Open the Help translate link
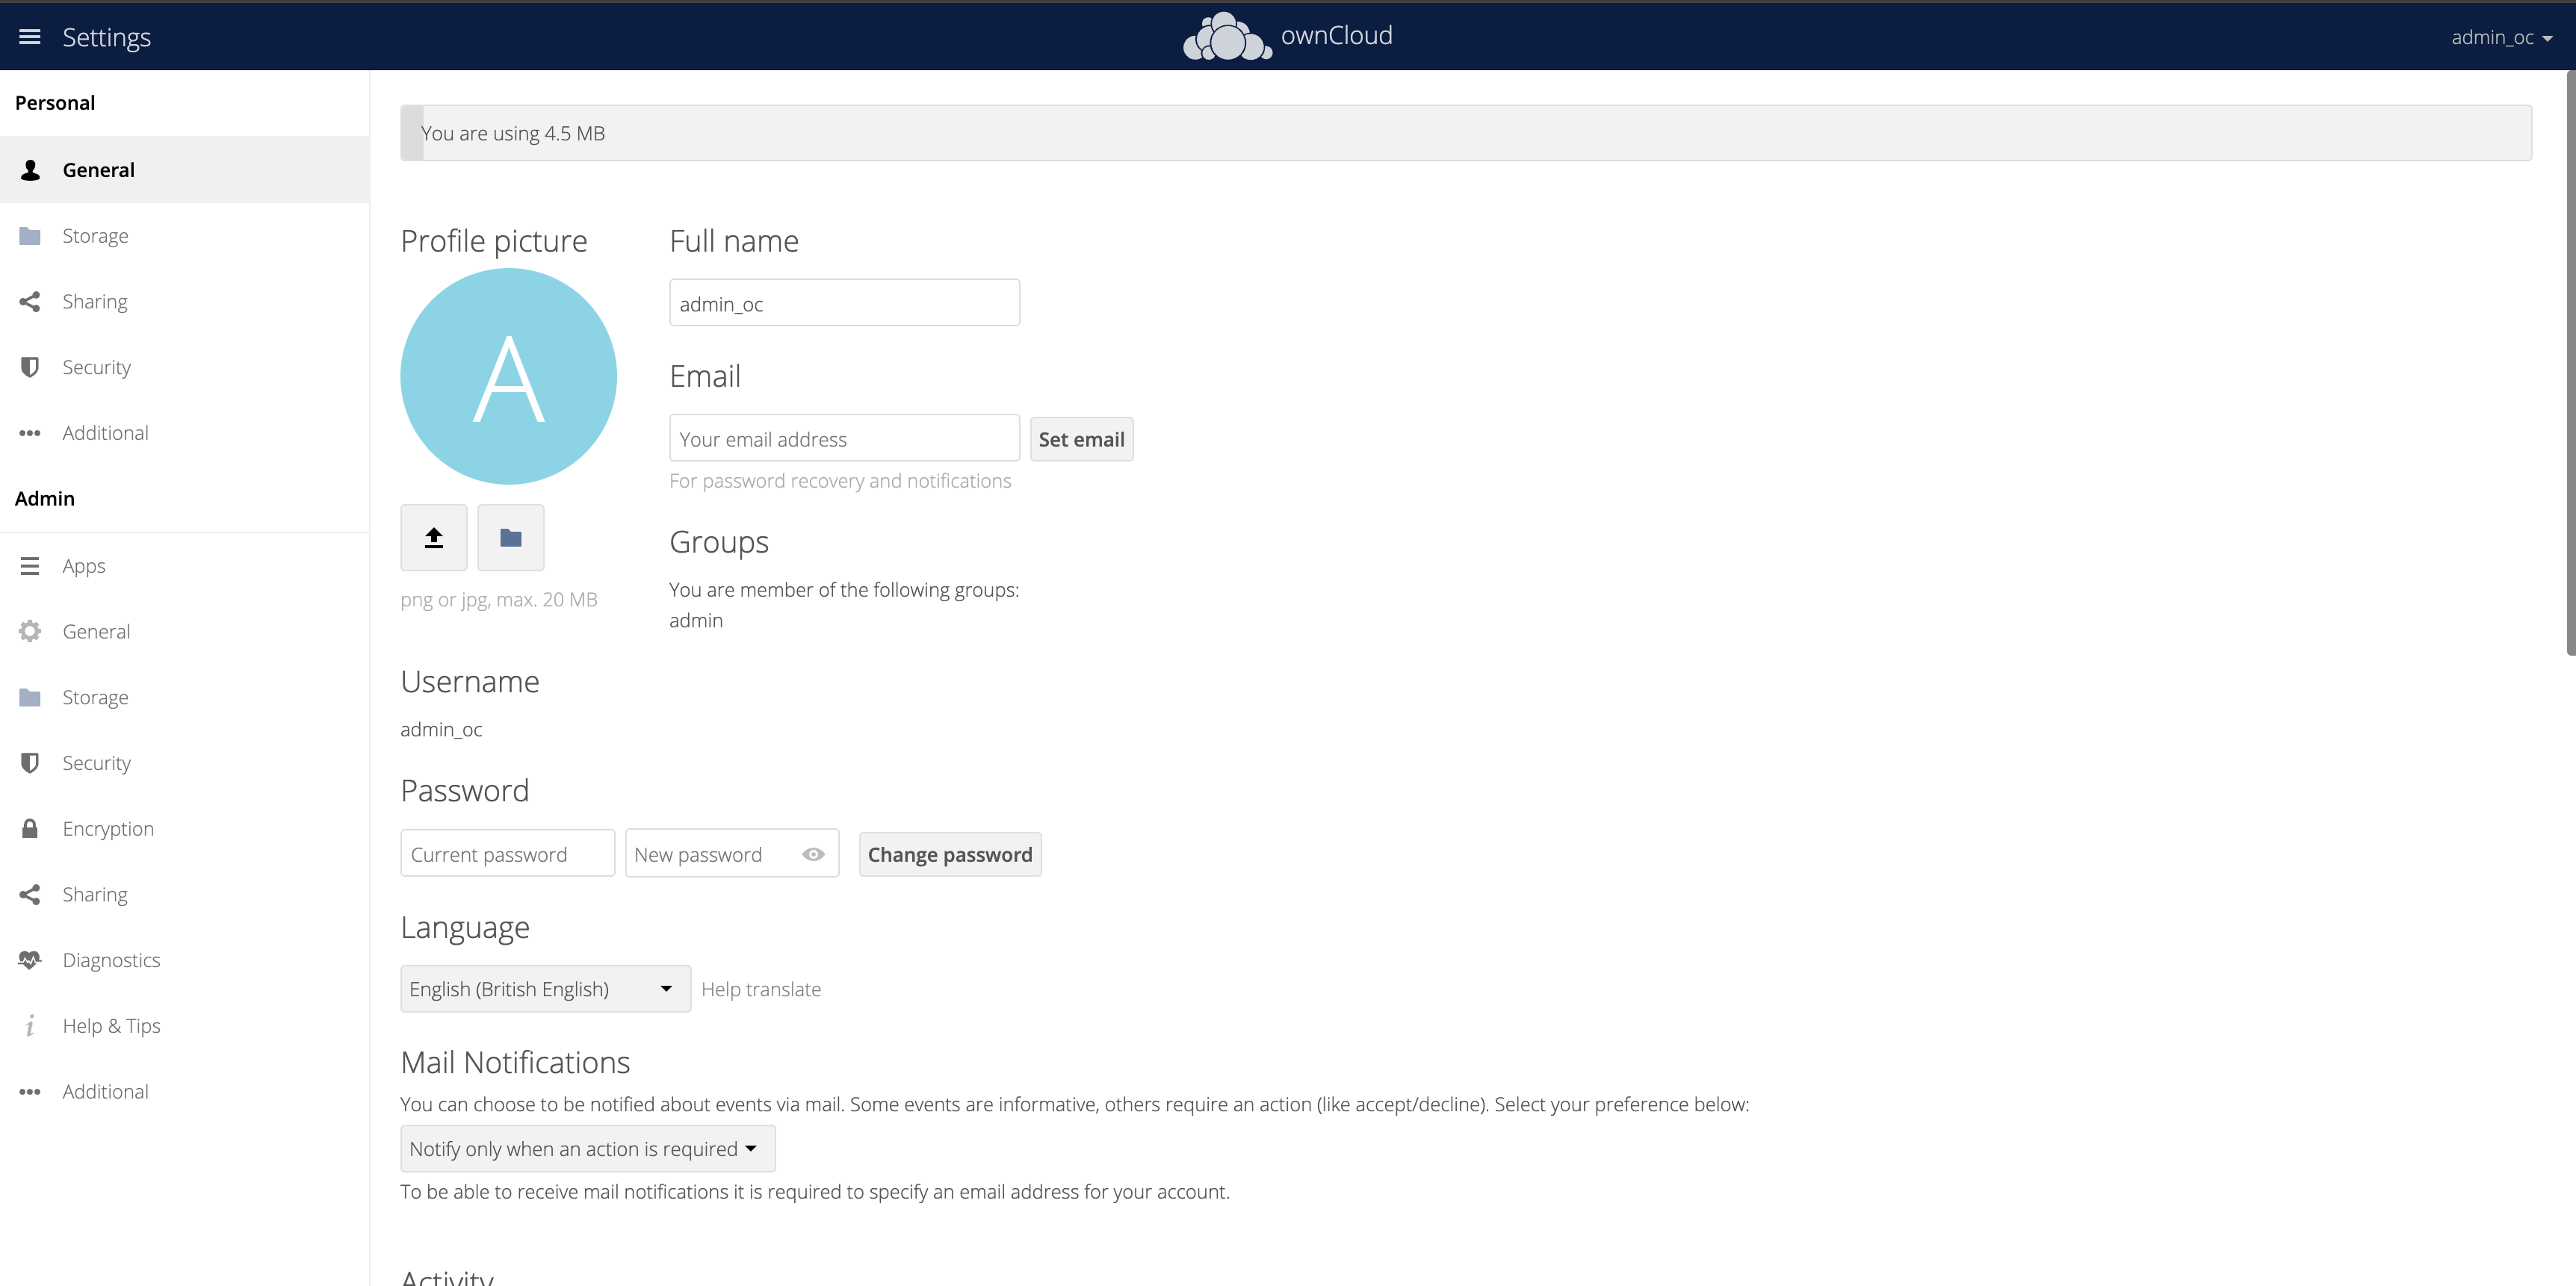Viewport: 2576px width, 1286px height. click(761, 988)
